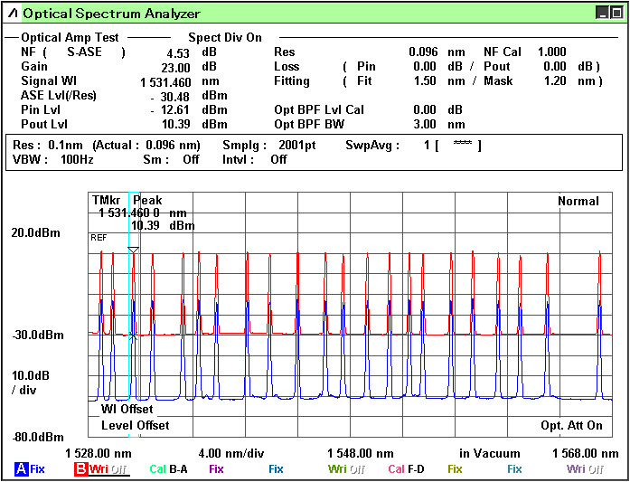Click the X marker on ASE level

(133, 336)
